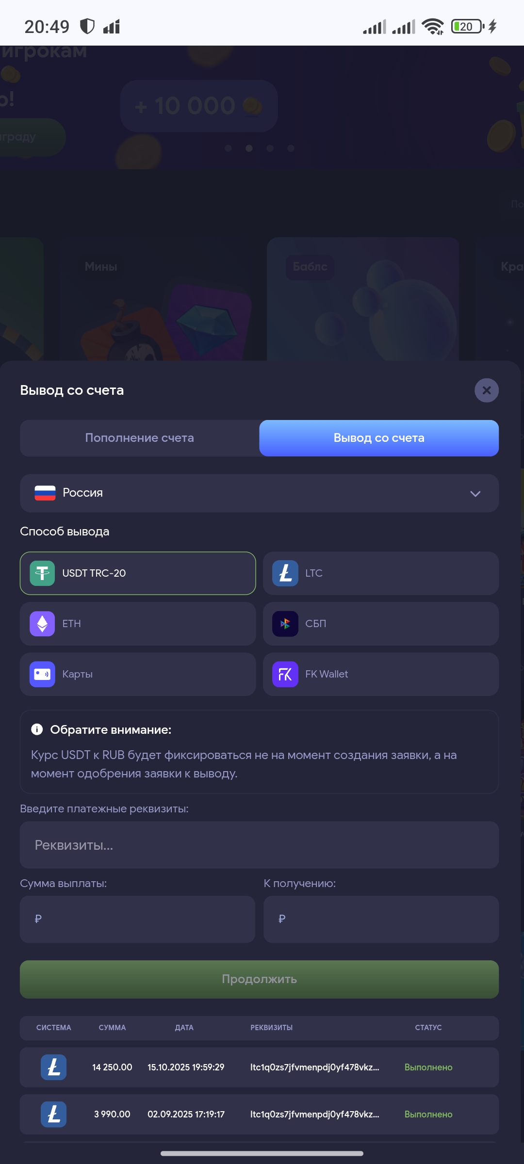Click the USDT Tether icon
524x1164 pixels.
42,573
